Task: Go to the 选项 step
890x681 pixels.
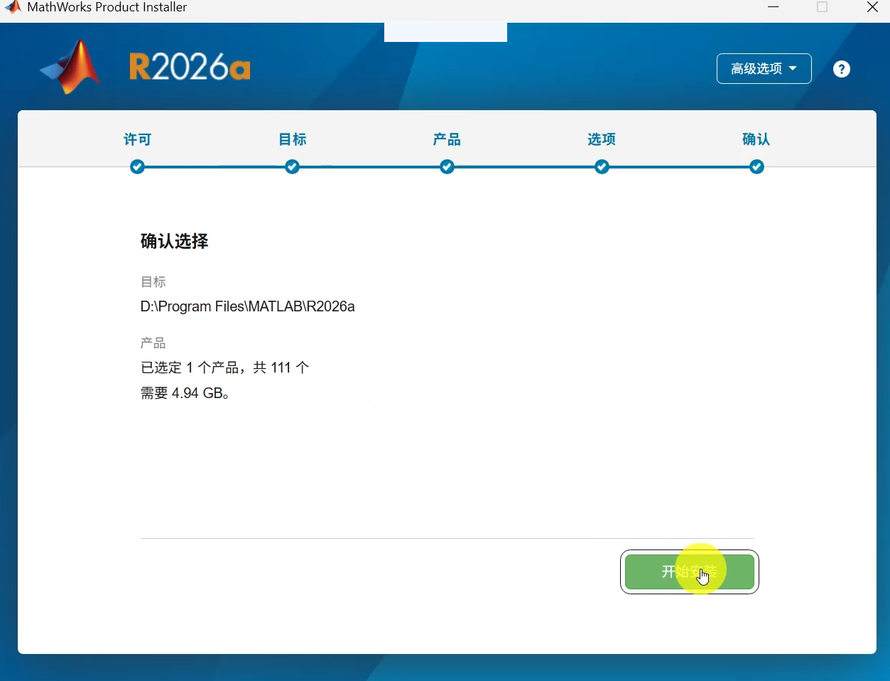Action: tap(602, 139)
